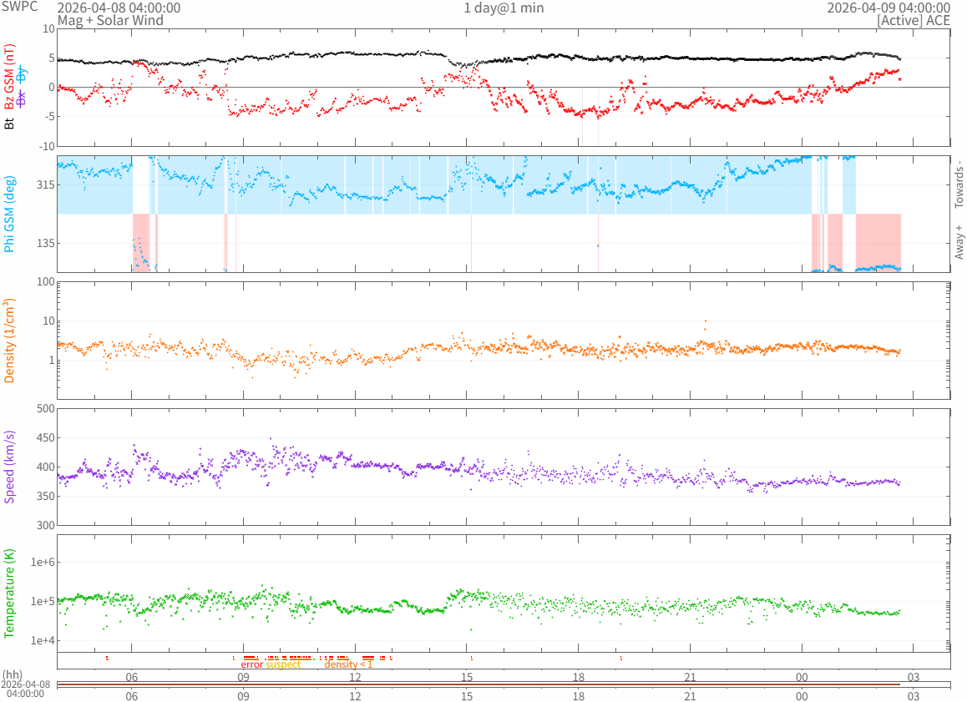Click the bottom time range slider bar
The height and width of the screenshot is (702, 967).
coord(501,685)
